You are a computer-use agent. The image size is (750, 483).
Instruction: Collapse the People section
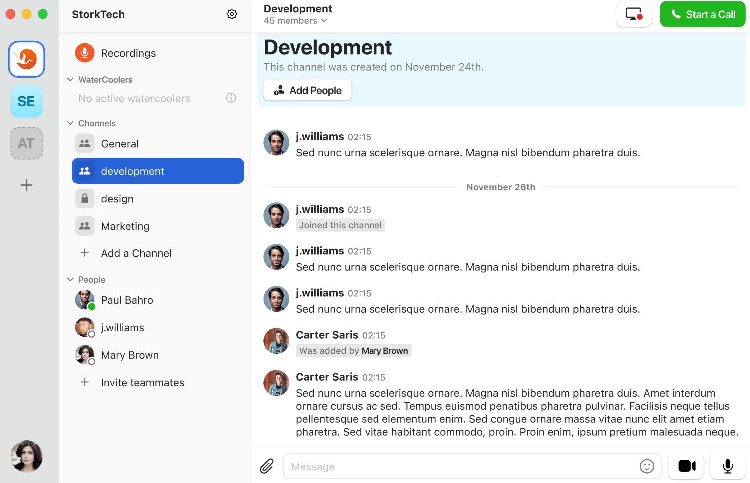(x=70, y=279)
